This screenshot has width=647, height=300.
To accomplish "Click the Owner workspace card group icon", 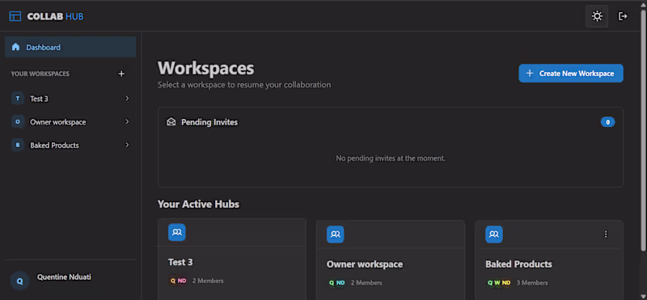I will tap(336, 235).
